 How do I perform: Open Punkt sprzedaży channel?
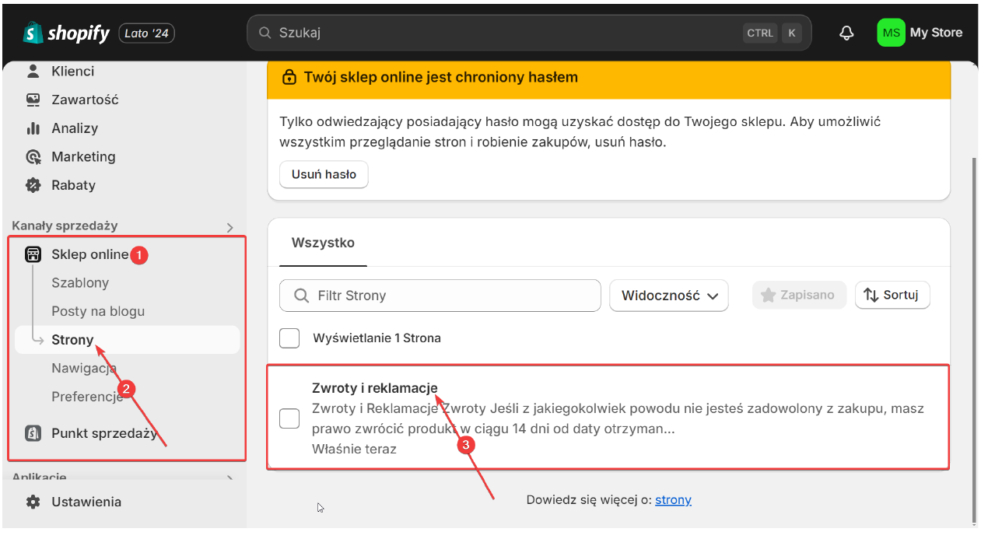click(x=104, y=433)
